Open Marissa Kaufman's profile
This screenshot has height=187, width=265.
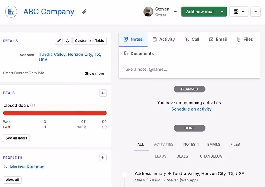coord(26,167)
